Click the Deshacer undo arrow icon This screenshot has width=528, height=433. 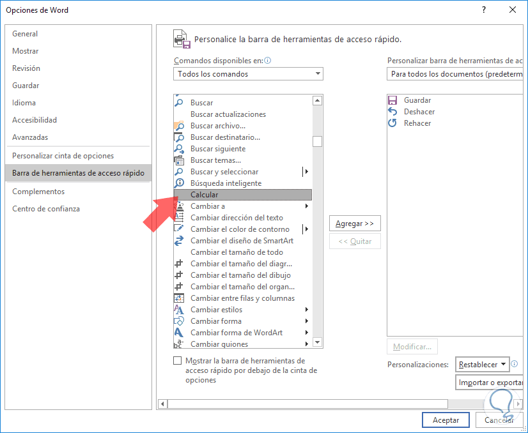(392, 111)
